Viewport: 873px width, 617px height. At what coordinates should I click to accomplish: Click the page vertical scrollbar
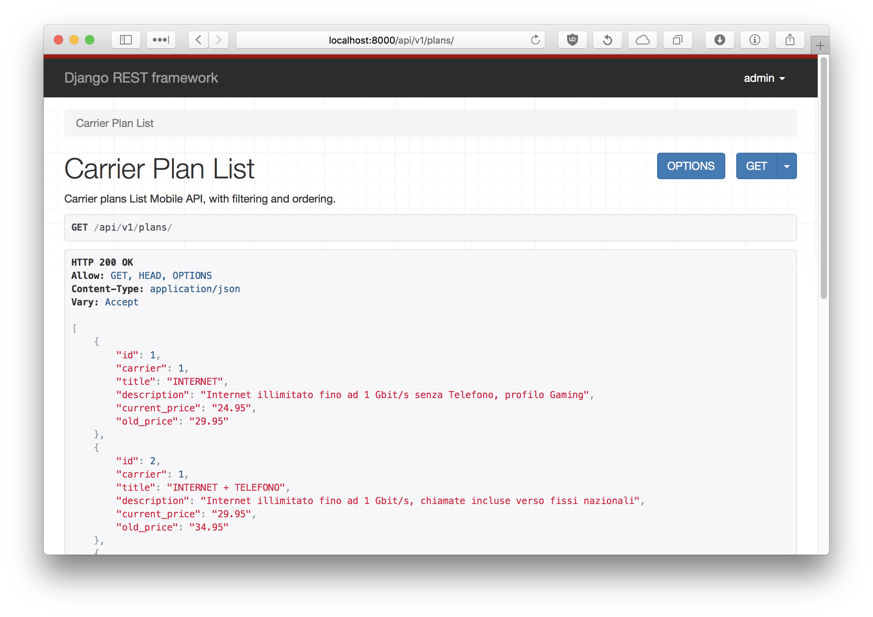[x=824, y=178]
